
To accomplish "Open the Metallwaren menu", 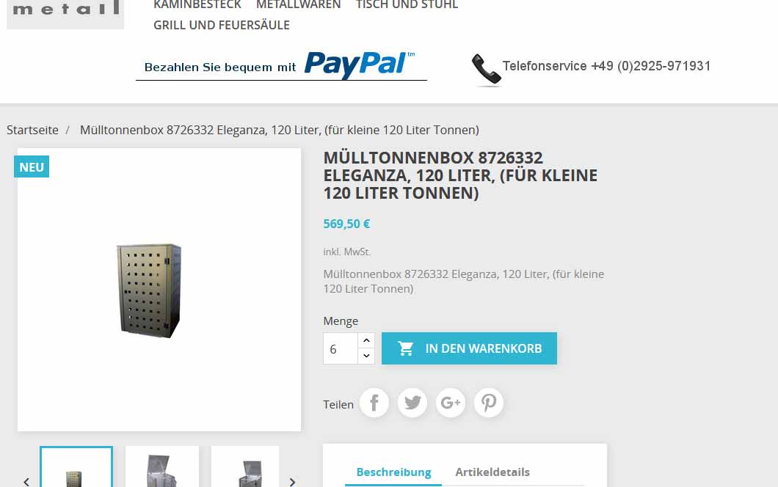I will 298,5.
